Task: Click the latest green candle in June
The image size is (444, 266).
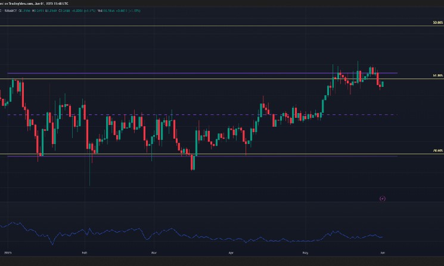Action: [383, 84]
